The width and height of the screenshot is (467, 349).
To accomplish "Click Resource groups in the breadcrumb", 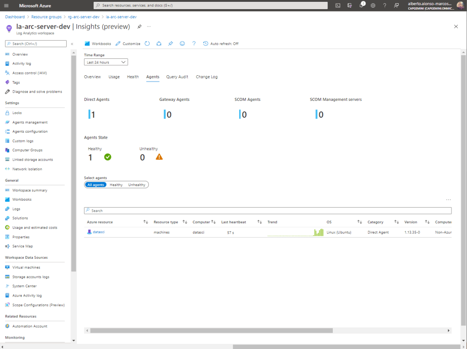I will point(46,17).
